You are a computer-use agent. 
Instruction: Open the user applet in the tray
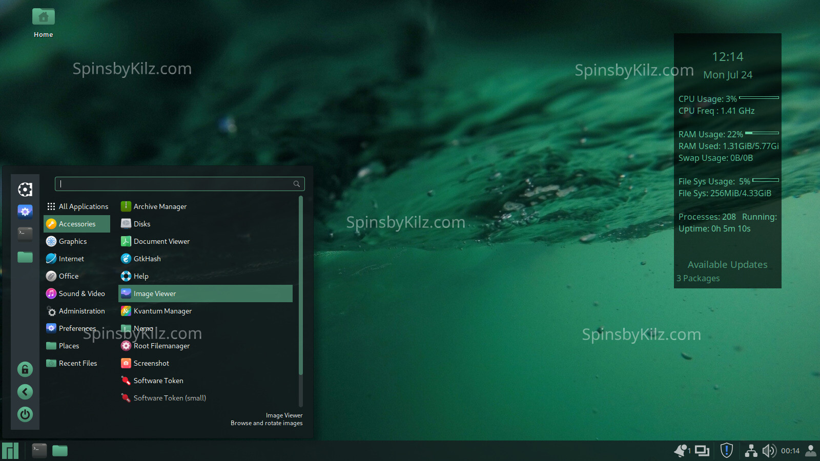point(811,451)
